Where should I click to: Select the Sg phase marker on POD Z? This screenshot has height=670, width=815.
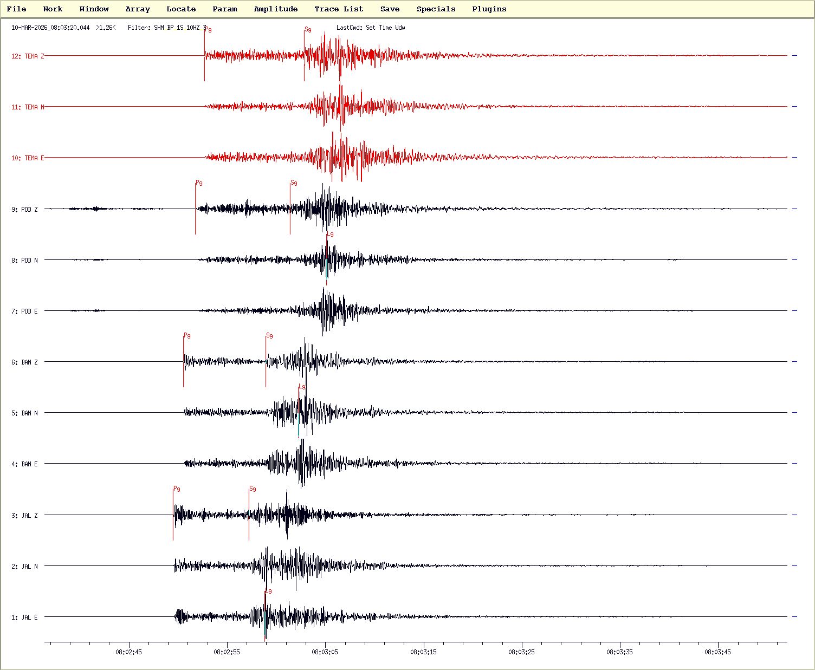coord(290,208)
